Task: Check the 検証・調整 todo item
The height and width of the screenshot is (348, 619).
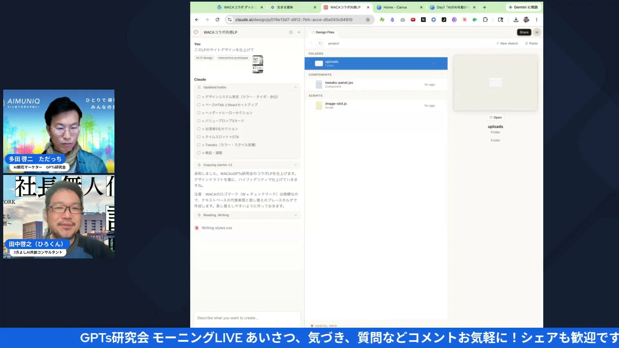Action: pyautogui.click(x=199, y=153)
